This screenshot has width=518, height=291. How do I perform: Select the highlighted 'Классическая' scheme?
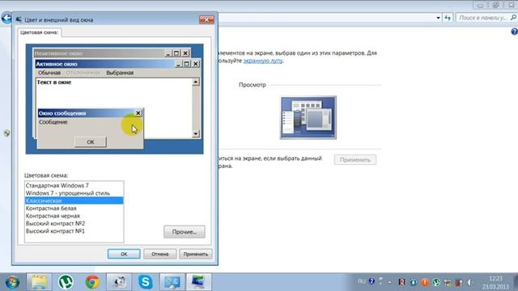74,200
